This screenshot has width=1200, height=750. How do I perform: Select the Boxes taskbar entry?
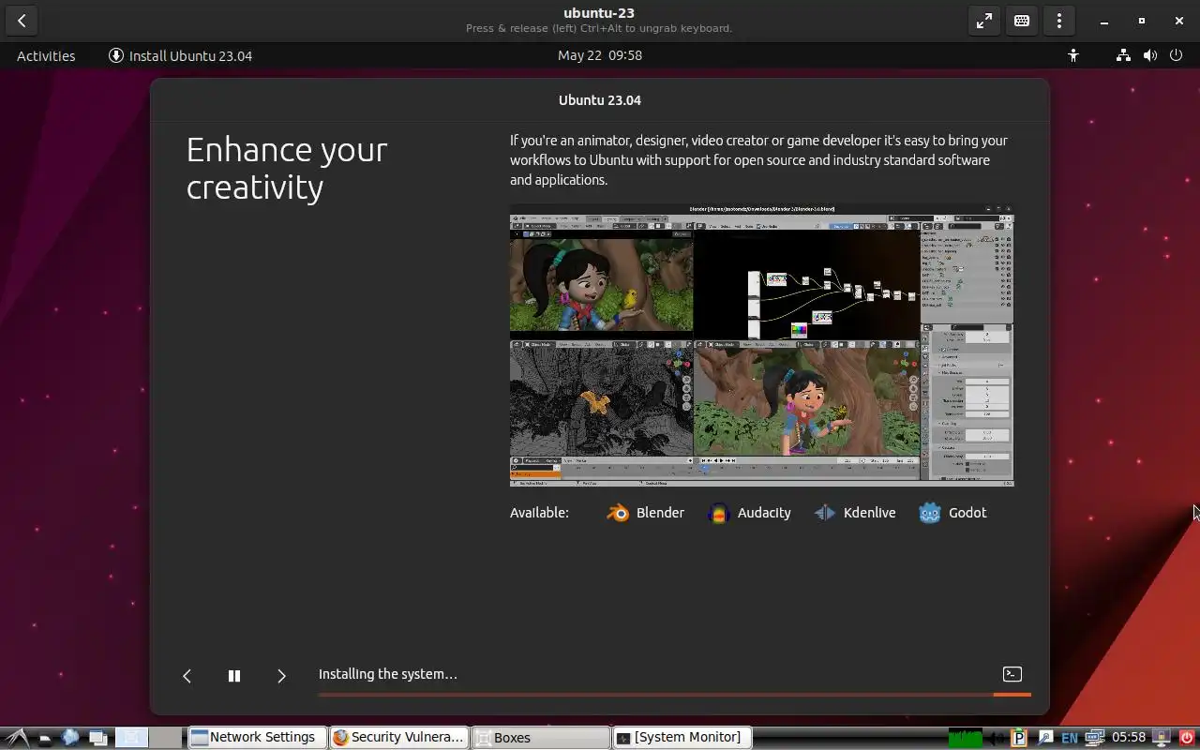[540, 738]
